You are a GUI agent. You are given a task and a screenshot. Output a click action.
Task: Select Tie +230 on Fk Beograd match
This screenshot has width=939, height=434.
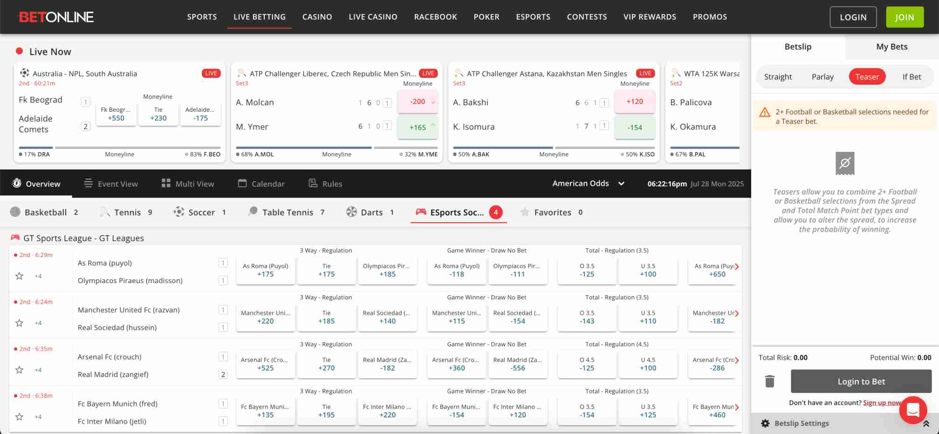pyautogui.click(x=158, y=114)
